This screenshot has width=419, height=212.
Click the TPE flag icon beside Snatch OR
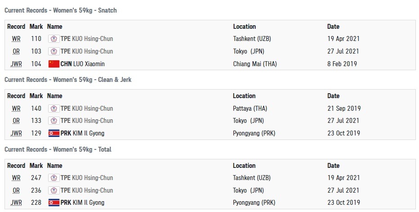[54, 51]
